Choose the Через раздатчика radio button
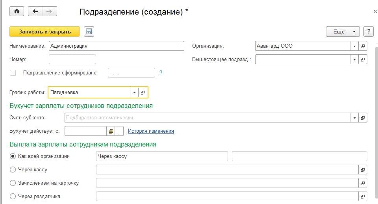378x204 pixels. [13, 196]
